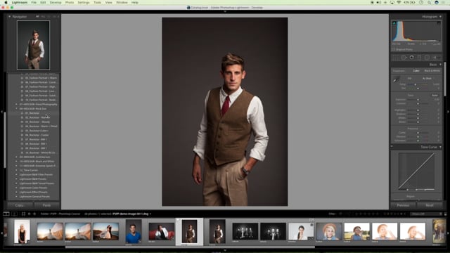Collapse the Tone Curve panel
Viewport: 450px width, 253px height.
pyautogui.click(x=440, y=147)
